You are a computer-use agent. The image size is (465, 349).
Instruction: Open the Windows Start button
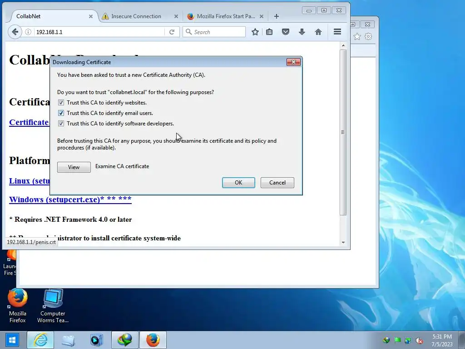coord(12,340)
